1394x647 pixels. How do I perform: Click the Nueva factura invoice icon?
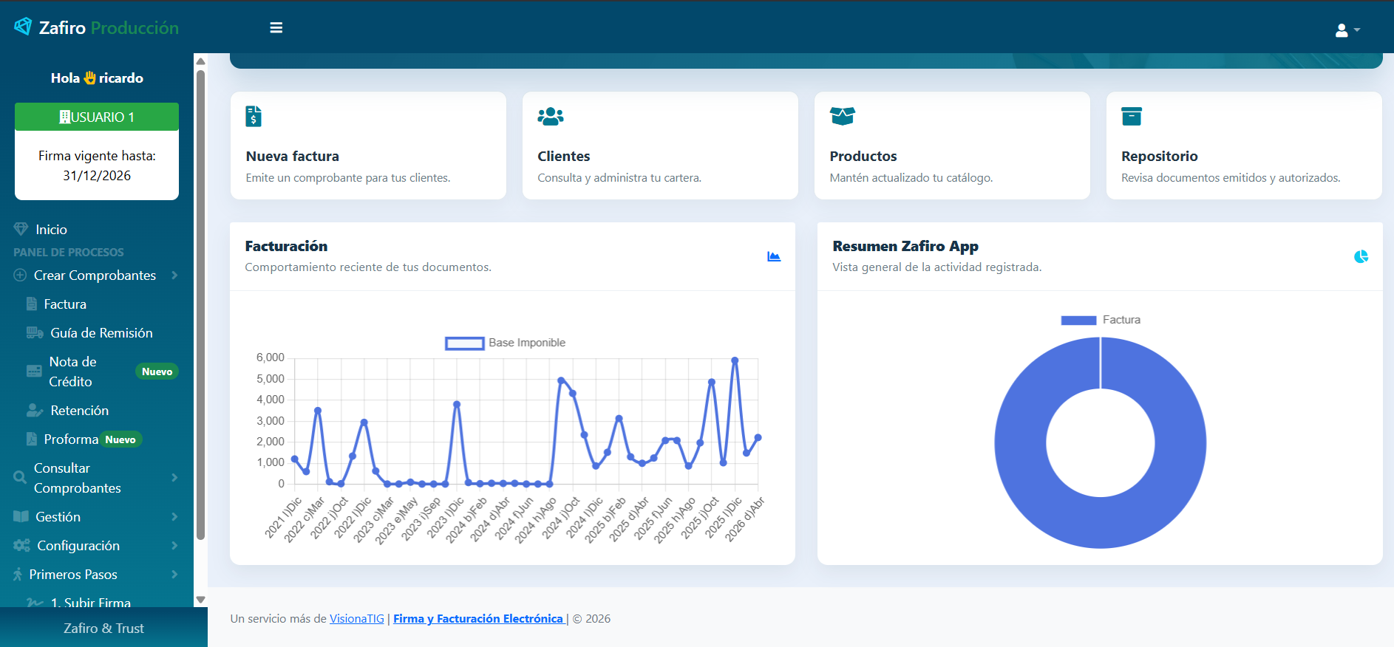tap(254, 116)
